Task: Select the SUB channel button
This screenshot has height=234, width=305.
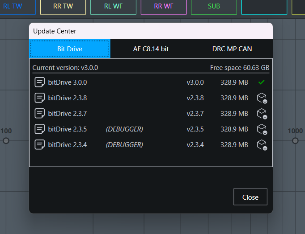Action: point(214,7)
